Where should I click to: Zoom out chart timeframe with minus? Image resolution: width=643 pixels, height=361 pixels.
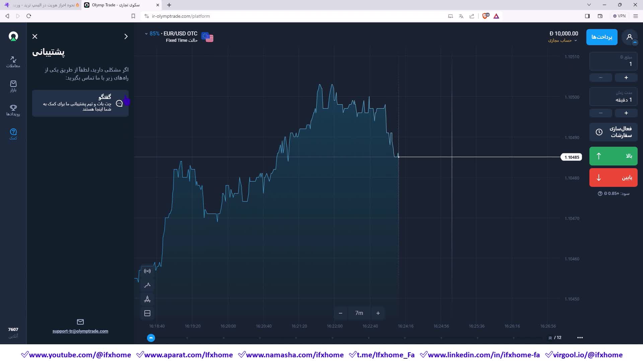(341, 313)
